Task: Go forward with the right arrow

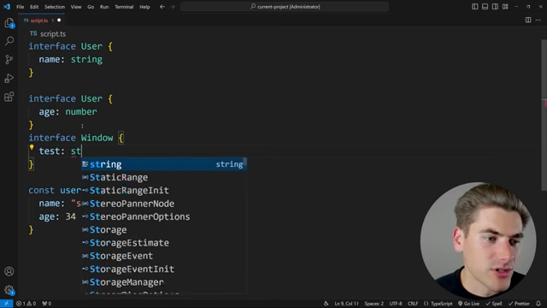Action: pyautogui.click(x=173, y=7)
